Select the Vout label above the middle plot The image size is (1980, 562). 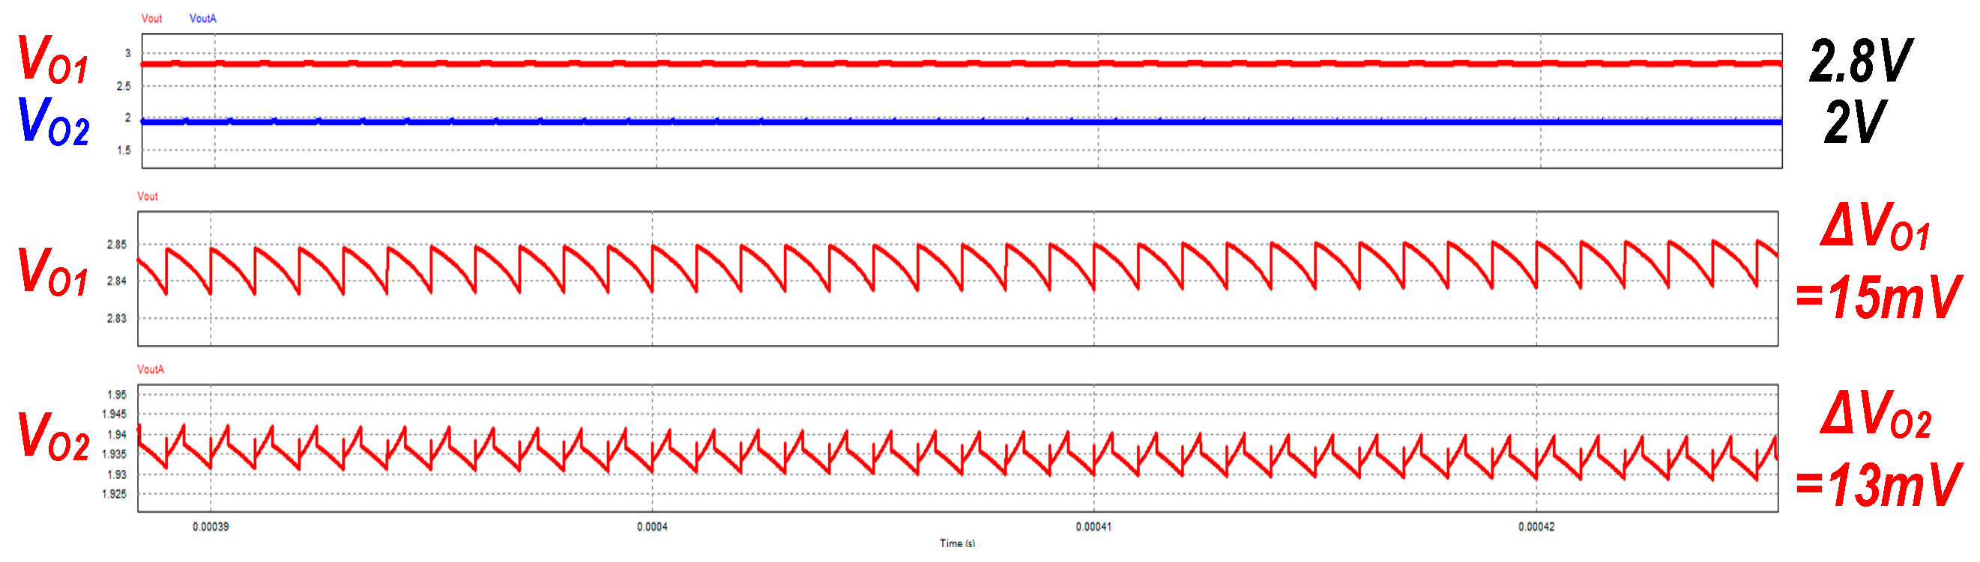point(148,197)
